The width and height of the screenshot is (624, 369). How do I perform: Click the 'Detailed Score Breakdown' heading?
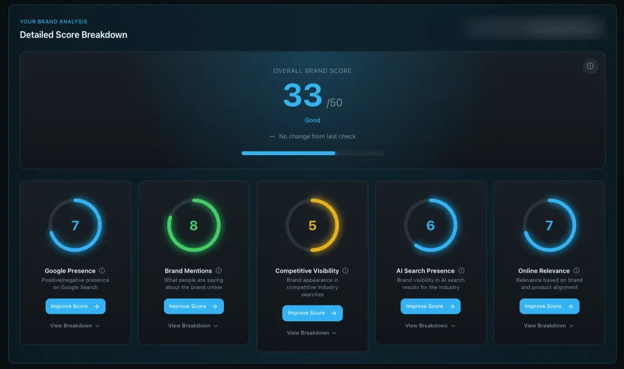click(x=73, y=34)
